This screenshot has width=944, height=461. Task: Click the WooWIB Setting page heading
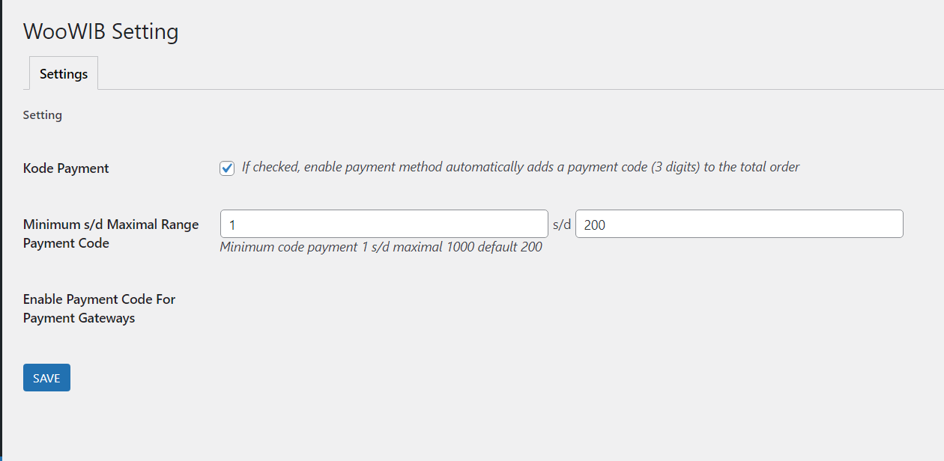100,31
